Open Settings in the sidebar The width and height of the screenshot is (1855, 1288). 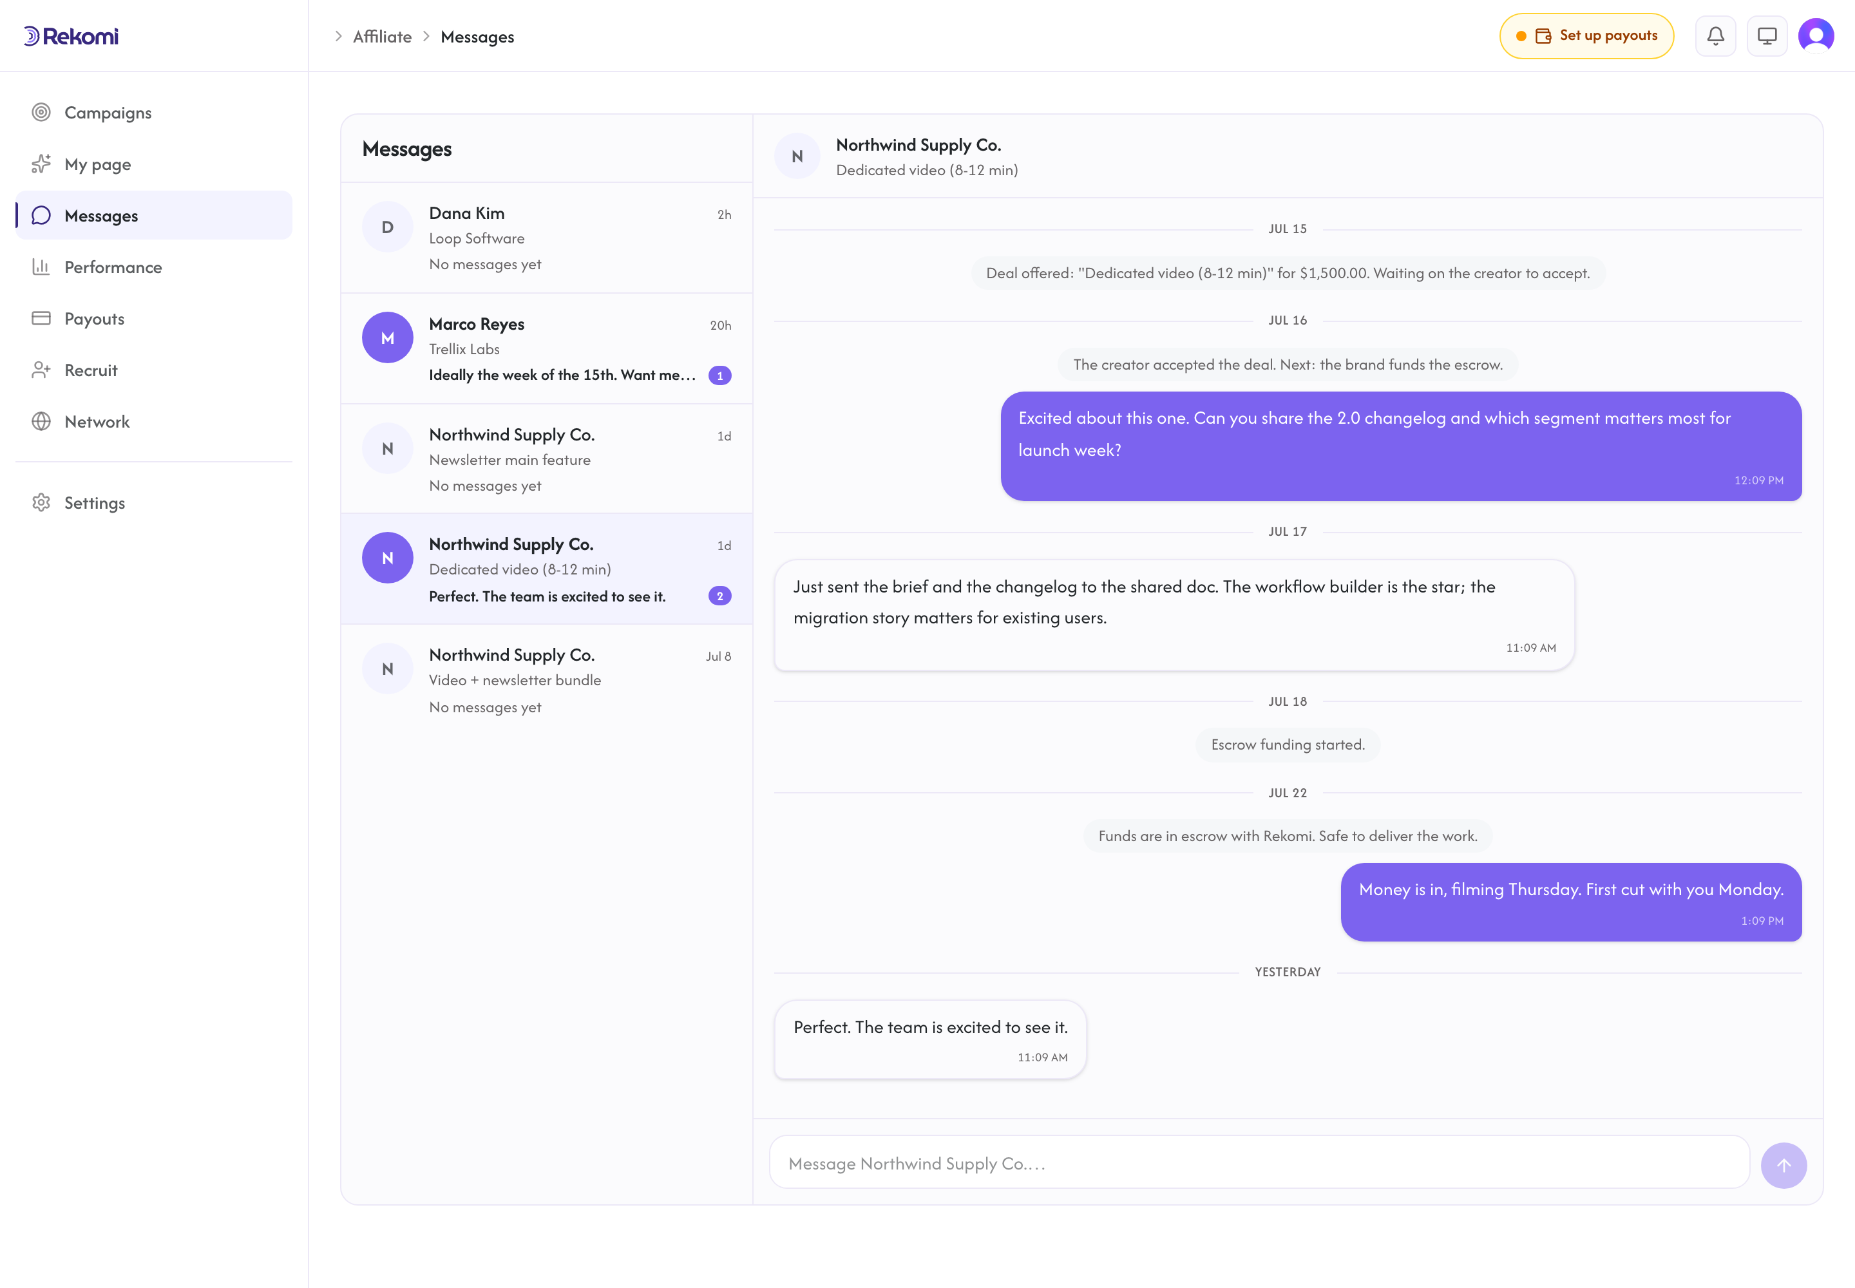(153, 503)
